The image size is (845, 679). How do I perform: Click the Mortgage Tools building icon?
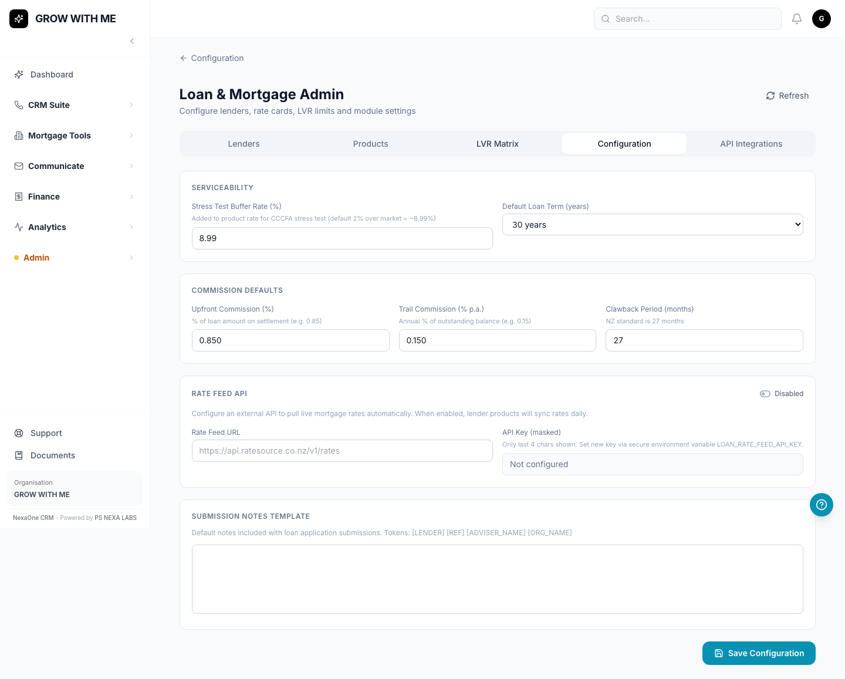tap(19, 136)
